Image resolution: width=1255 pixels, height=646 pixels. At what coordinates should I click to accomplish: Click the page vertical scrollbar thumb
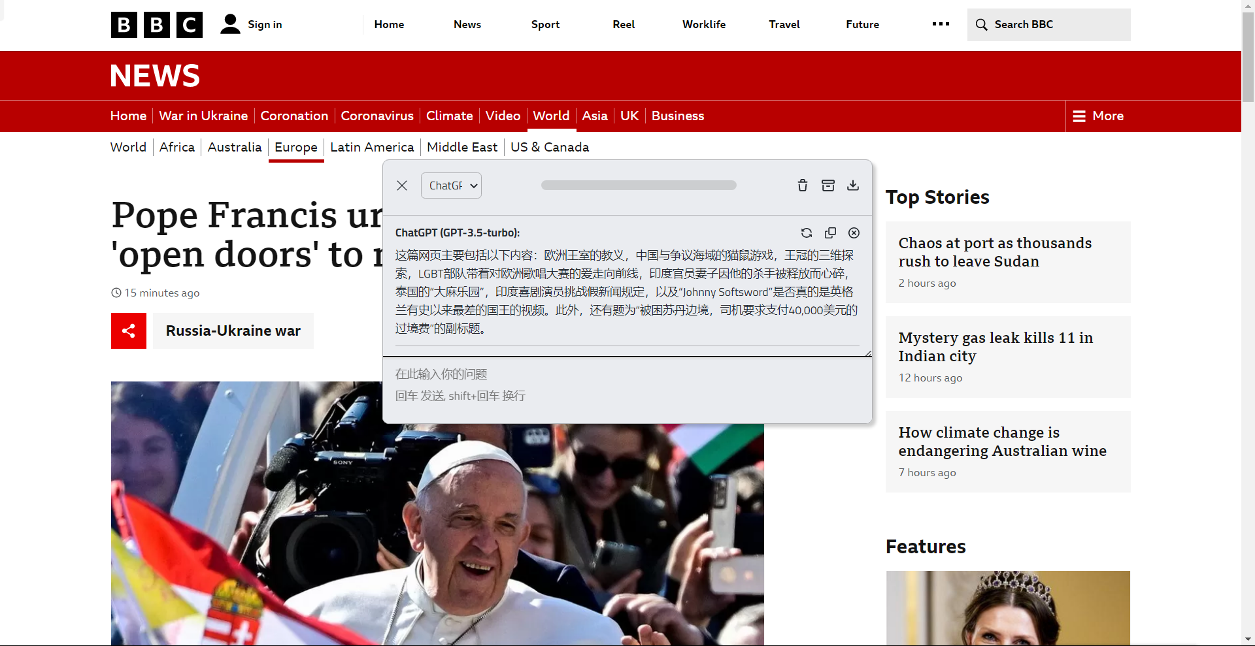click(1248, 57)
